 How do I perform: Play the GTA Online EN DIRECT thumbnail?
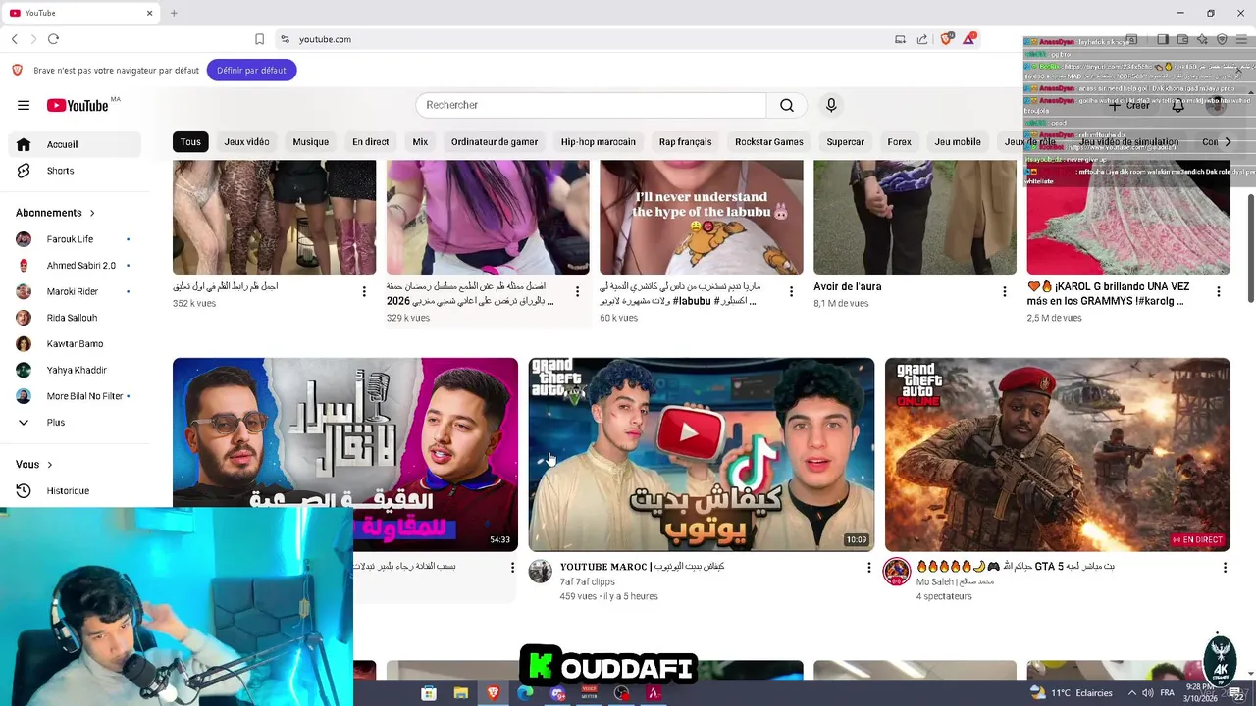point(1058,455)
